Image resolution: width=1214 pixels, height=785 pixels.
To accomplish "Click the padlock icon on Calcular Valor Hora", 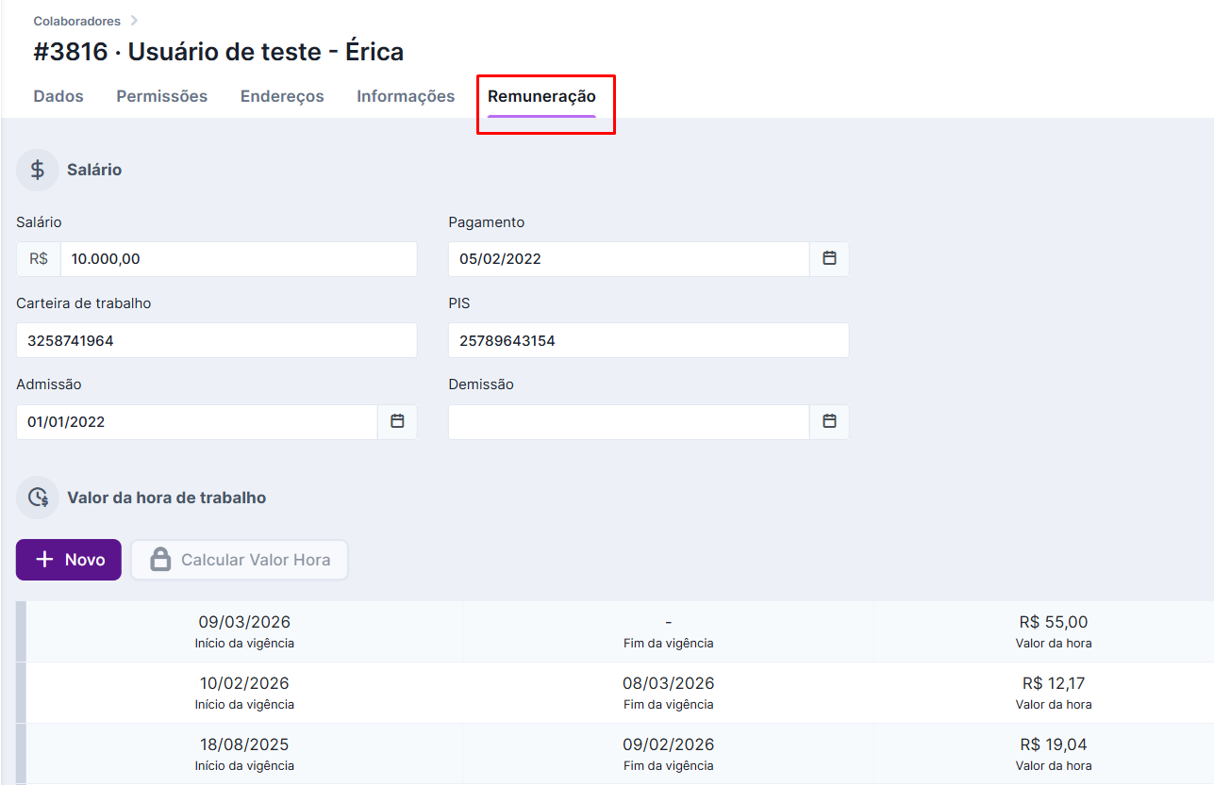I will [161, 560].
